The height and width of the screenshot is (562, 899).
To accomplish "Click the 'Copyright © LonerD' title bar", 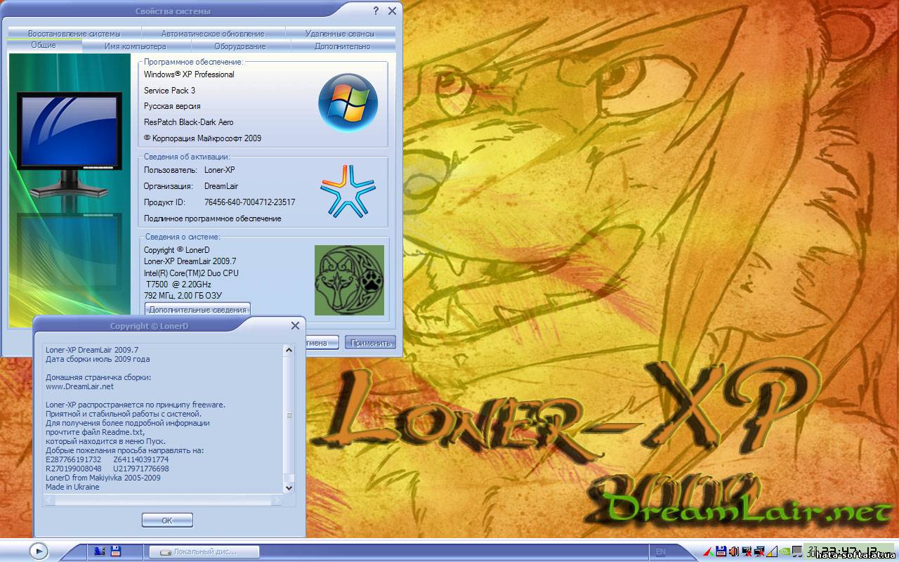I will point(150,326).
